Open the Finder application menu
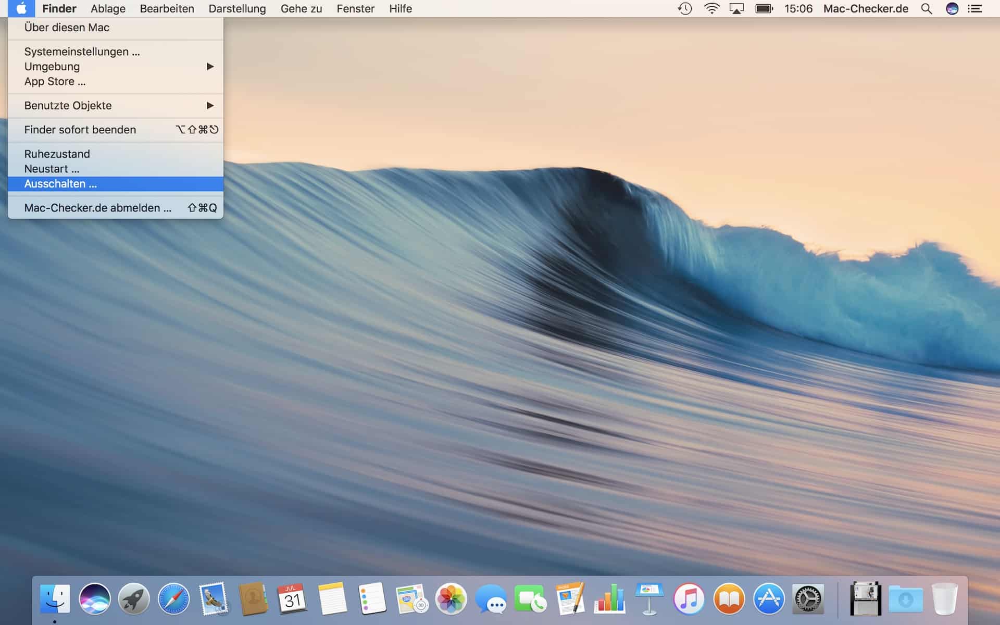 click(59, 9)
